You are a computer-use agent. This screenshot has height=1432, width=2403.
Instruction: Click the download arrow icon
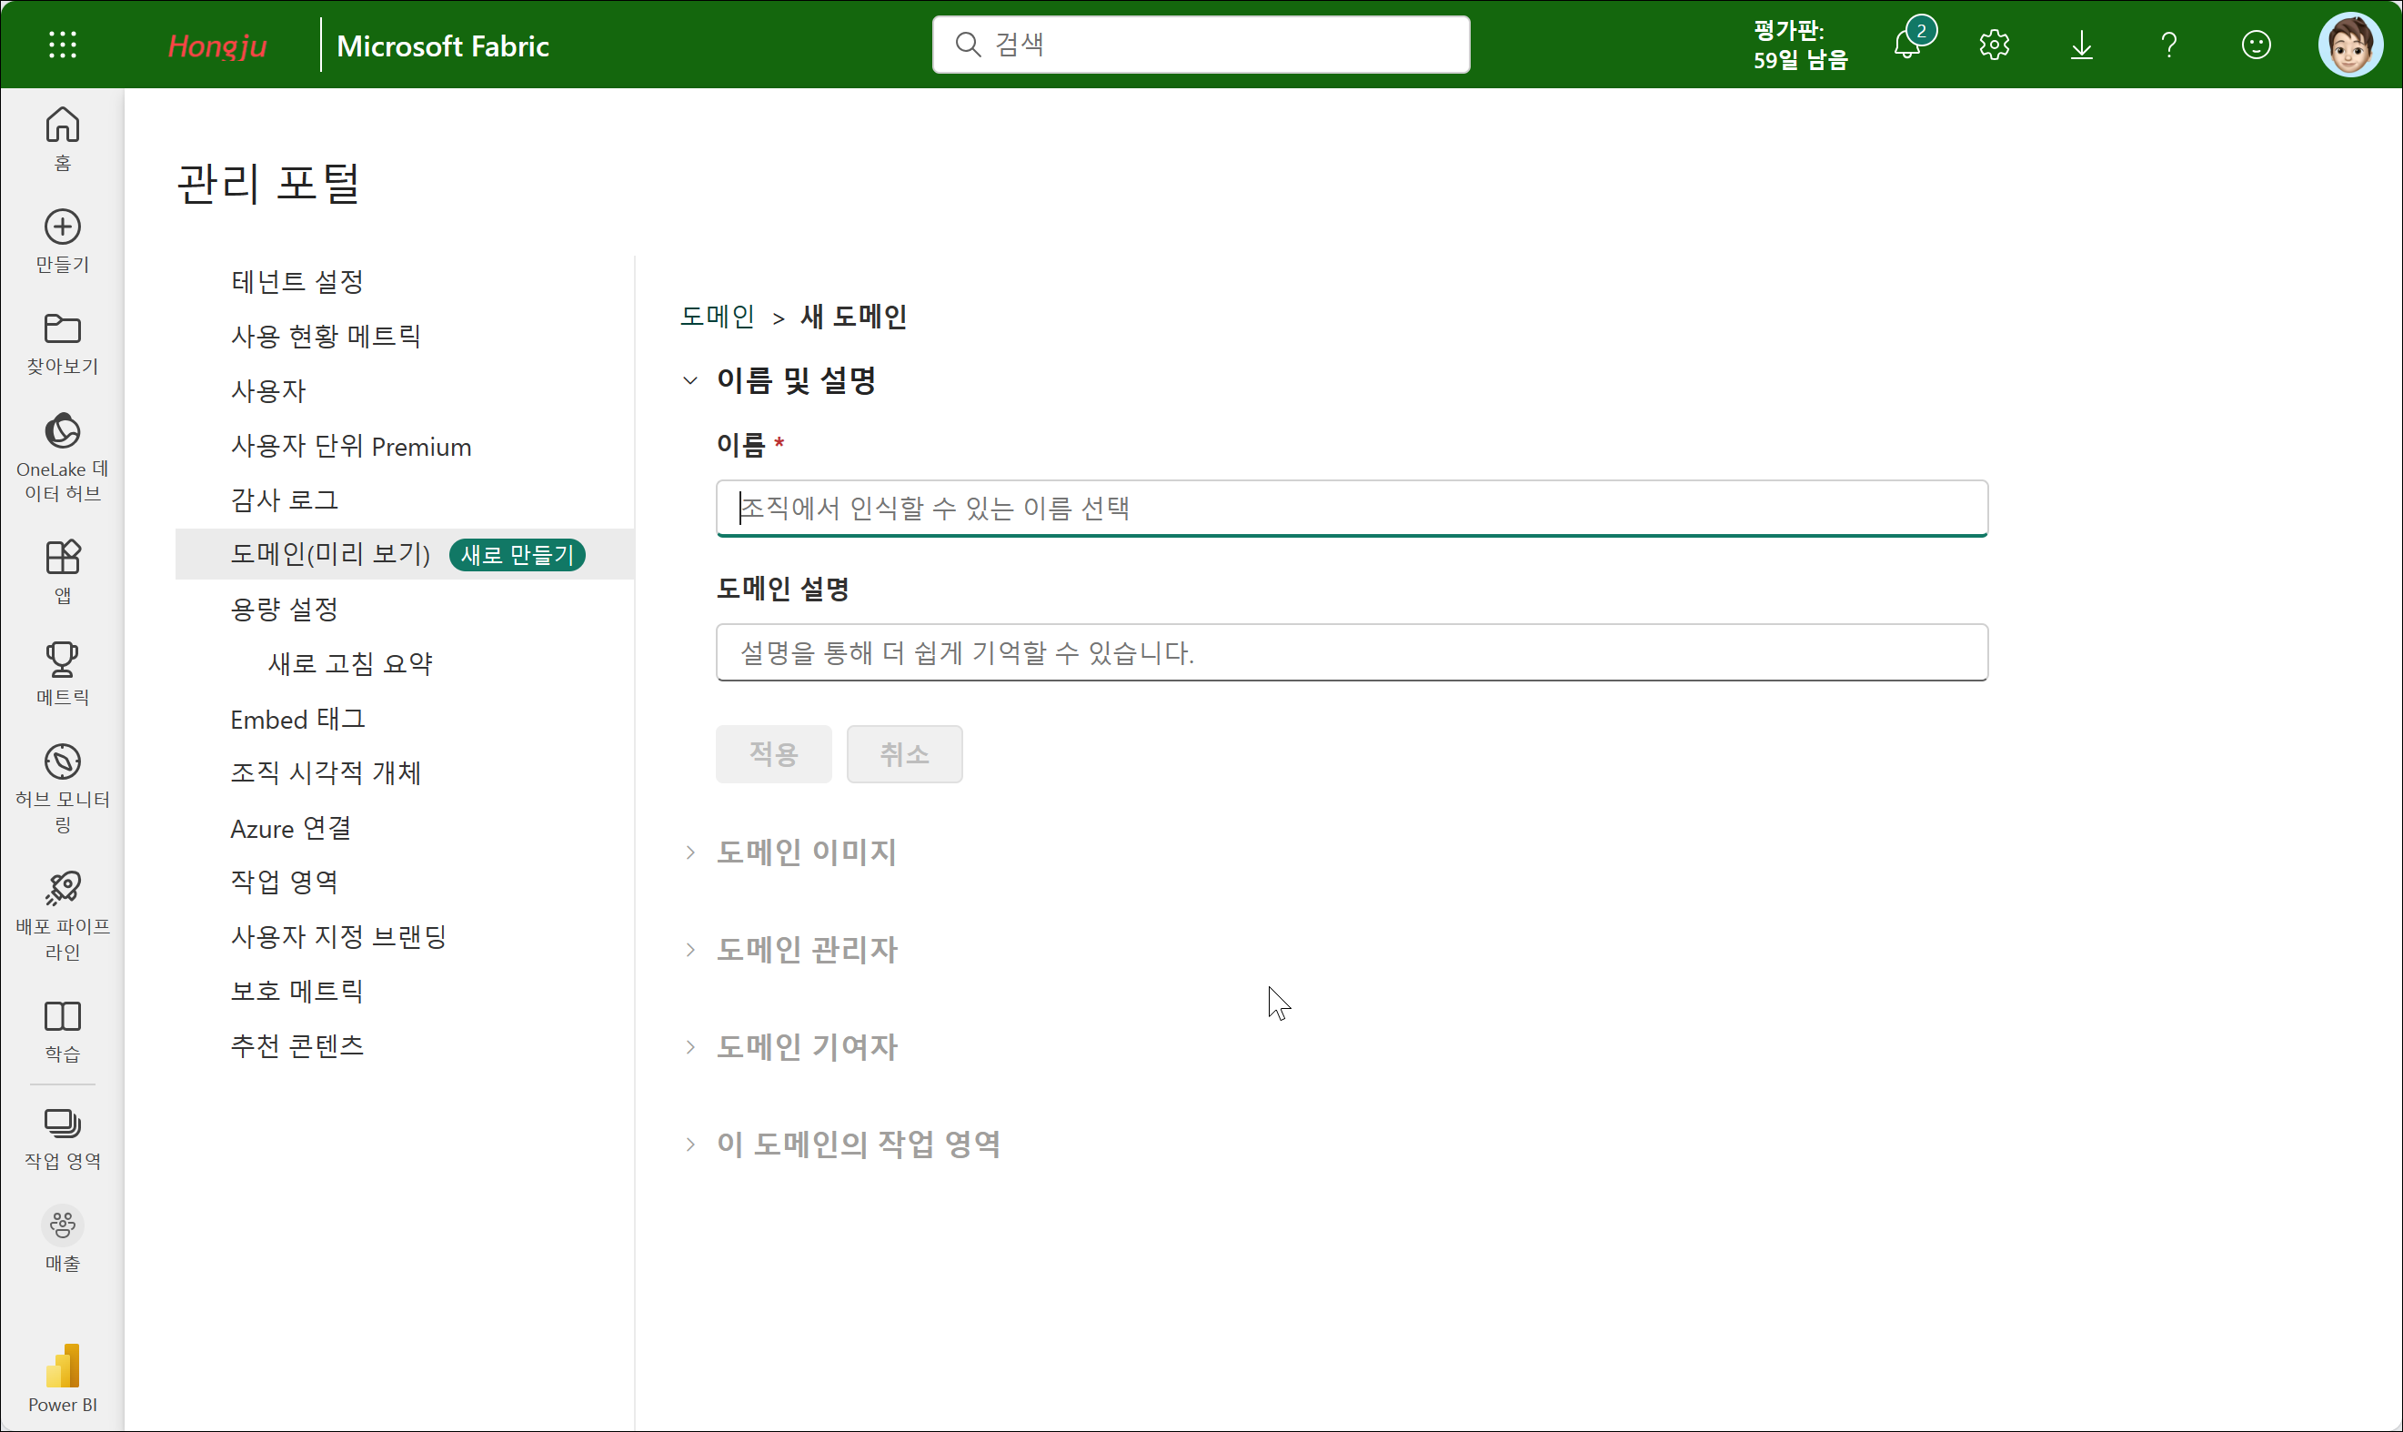[x=2081, y=45]
